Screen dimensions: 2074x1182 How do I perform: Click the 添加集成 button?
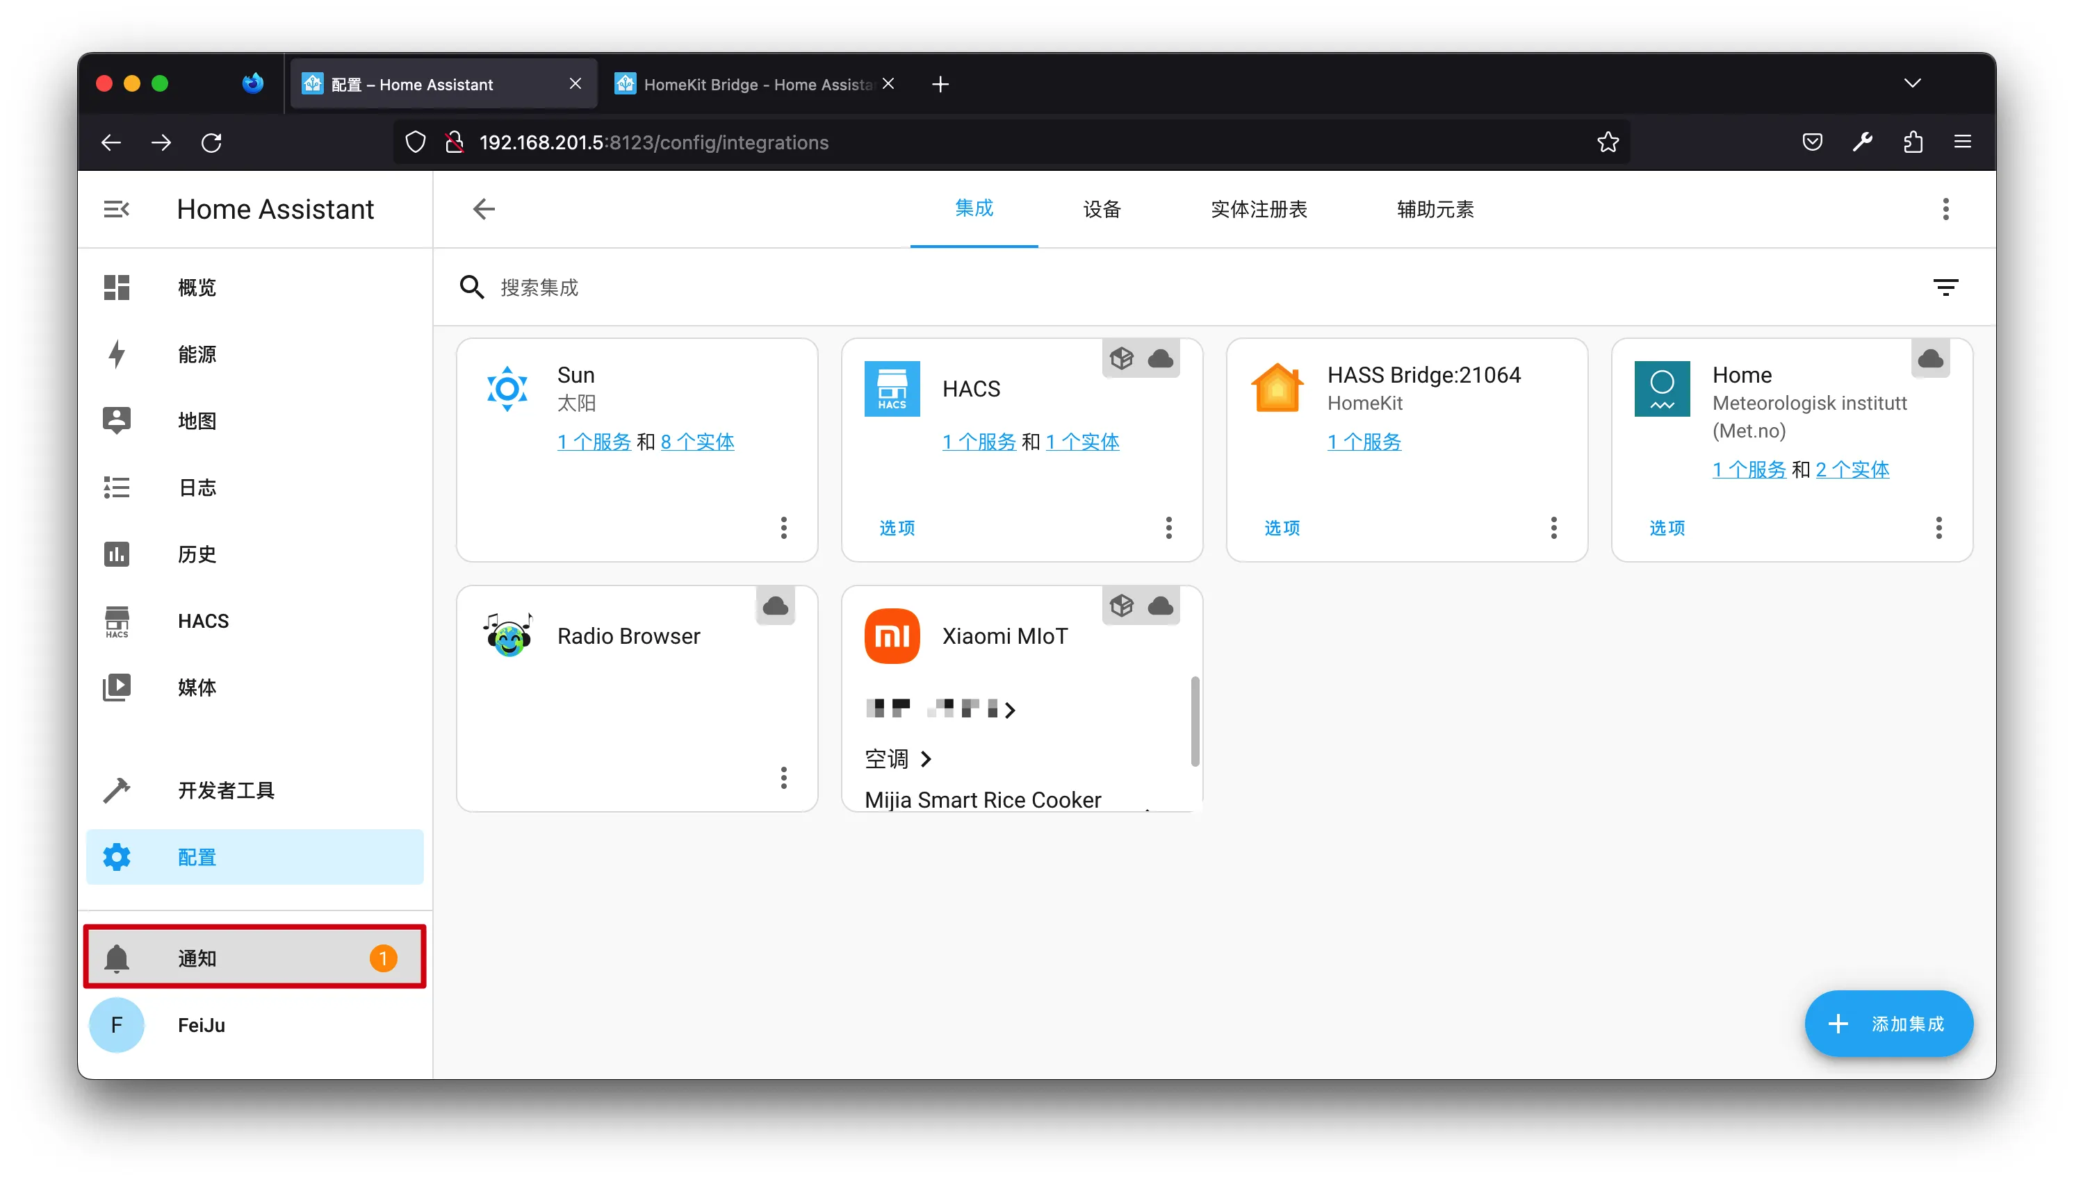1889,1024
